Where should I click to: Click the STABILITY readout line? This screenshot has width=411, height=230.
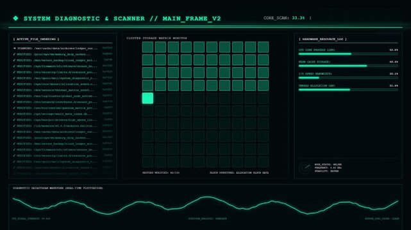point(326,171)
